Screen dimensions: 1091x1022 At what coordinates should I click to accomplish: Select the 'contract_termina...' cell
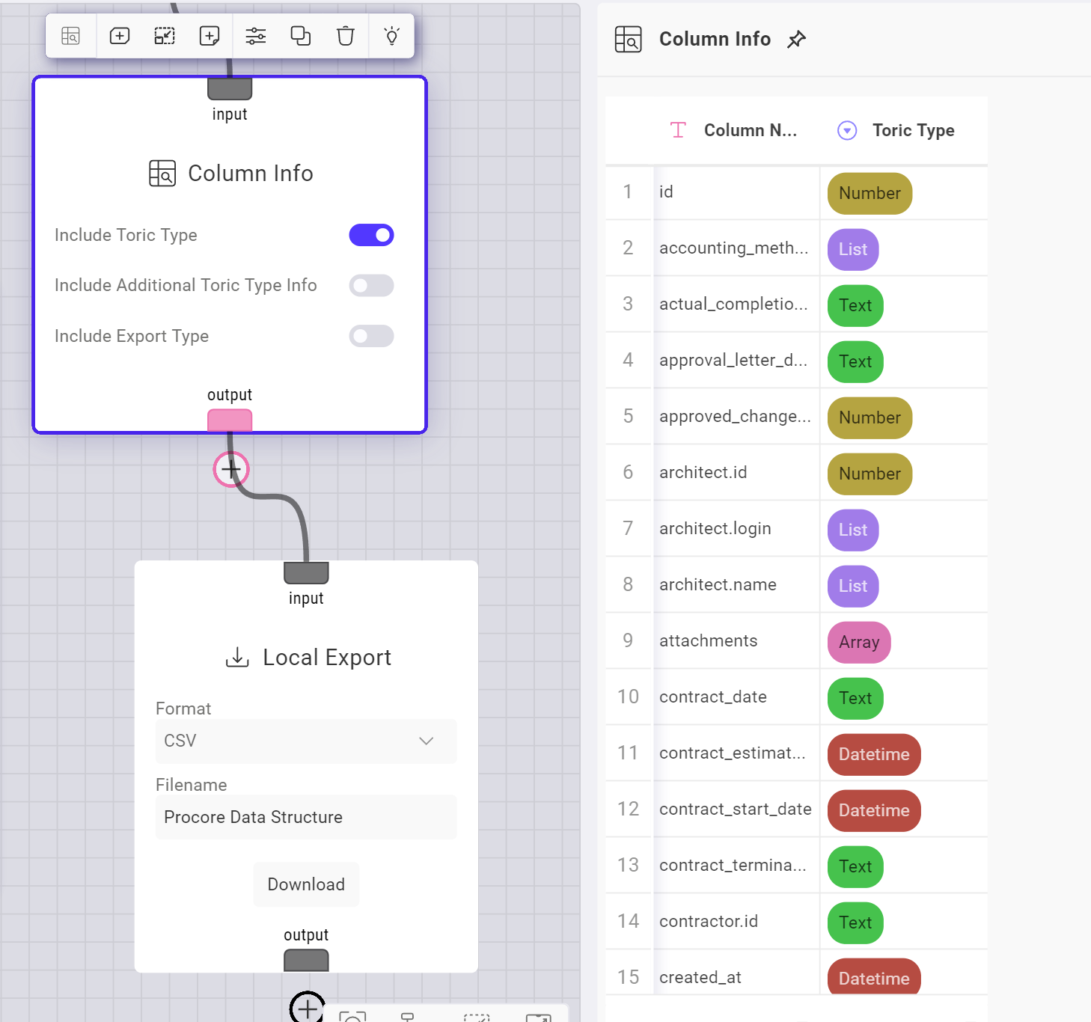pos(736,866)
